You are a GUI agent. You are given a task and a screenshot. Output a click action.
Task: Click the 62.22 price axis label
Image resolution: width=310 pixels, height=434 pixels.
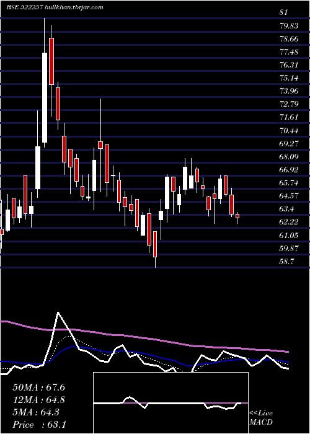(289, 222)
